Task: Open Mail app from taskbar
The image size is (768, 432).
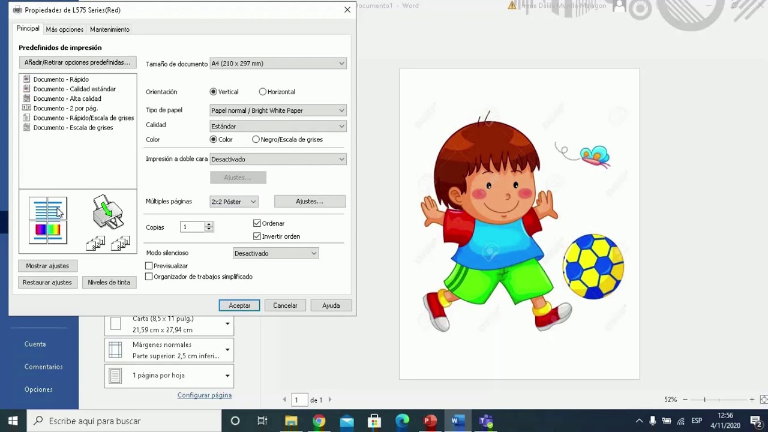Action: tap(347, 421)
